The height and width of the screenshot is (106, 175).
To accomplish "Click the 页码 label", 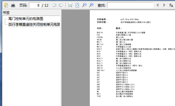I will tap(23, 5).
